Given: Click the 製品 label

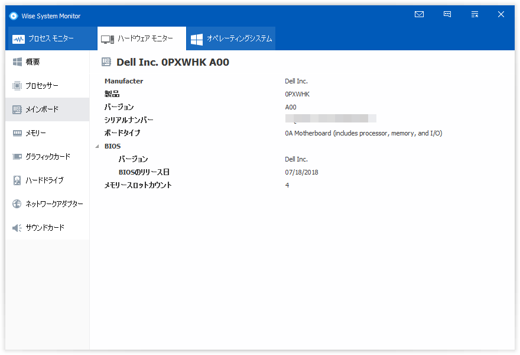Looking at the screenshot, I should [x=112, y=94].
